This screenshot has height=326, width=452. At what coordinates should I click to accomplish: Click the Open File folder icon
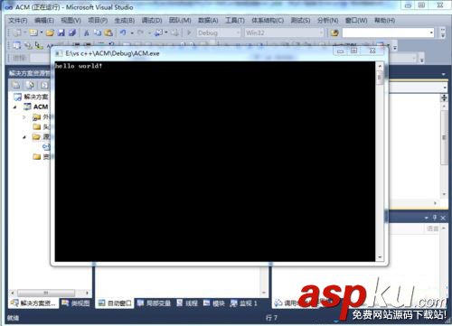coord(50,33)
